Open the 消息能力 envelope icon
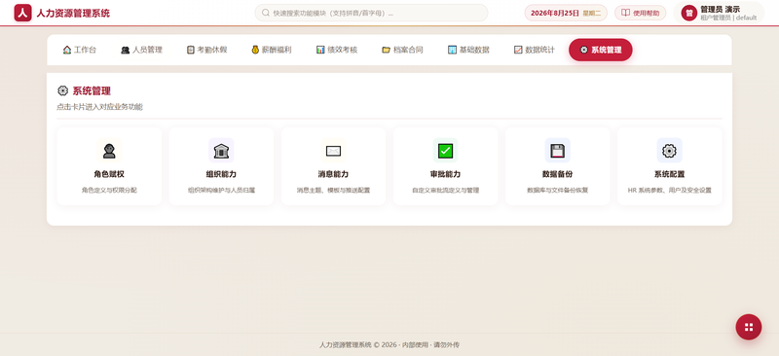The image size is (779, 356). click(x=333, y=151)
